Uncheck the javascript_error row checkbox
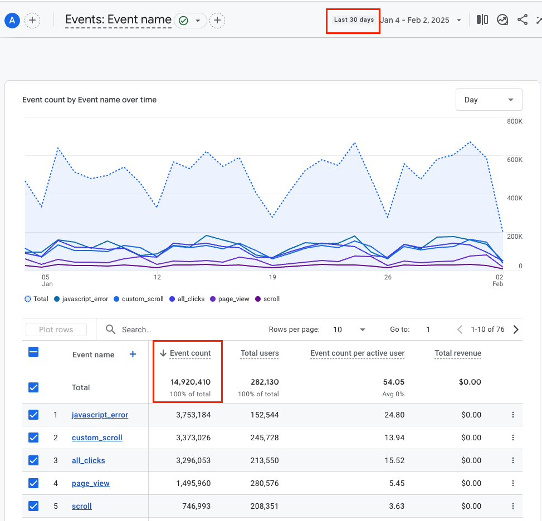Viewport: 542px width, 521px height. click(33, 415)
